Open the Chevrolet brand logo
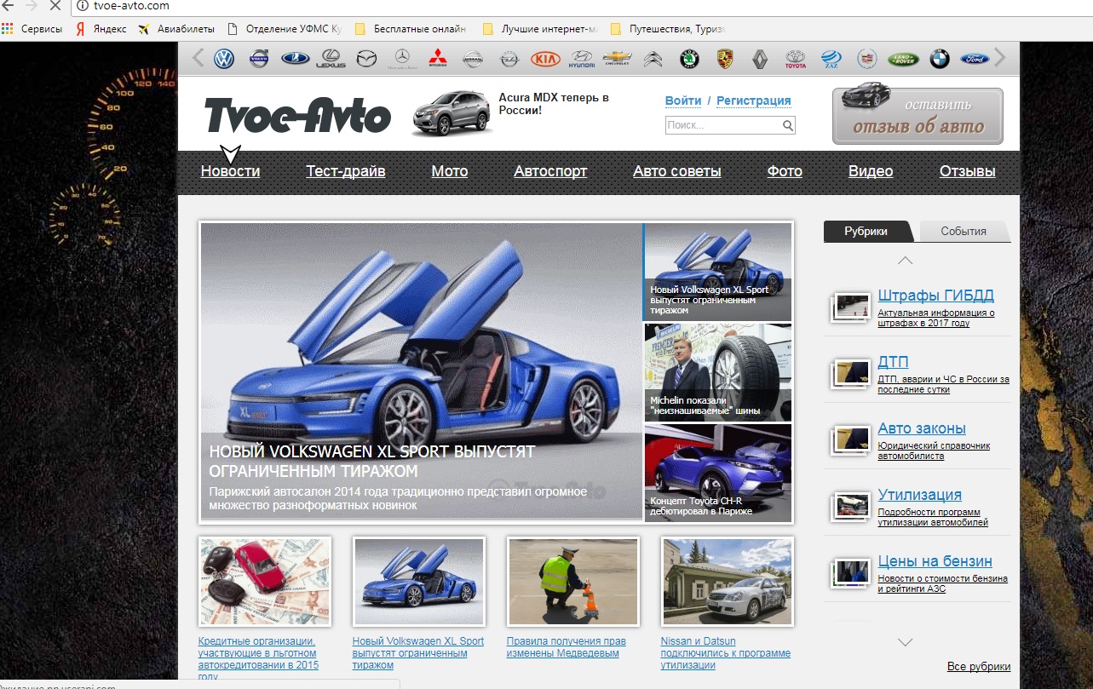 tap(617, 59)
